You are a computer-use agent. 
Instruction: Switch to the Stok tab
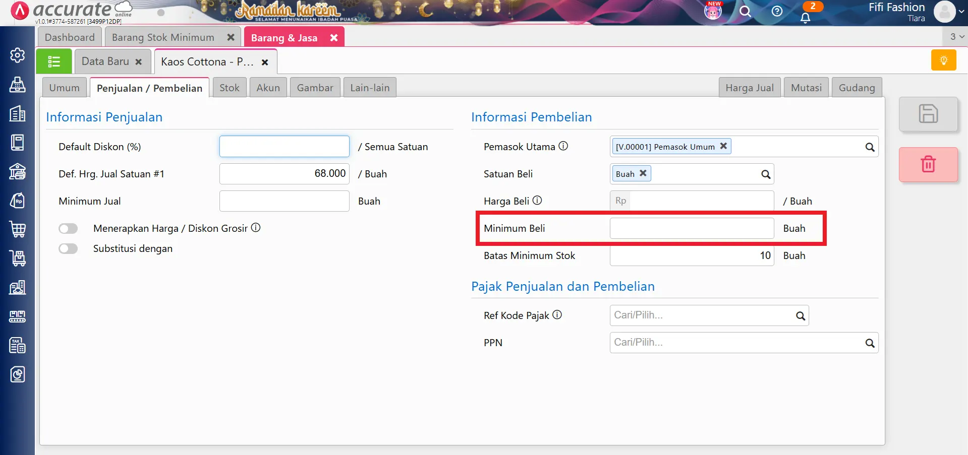[230, 87]
